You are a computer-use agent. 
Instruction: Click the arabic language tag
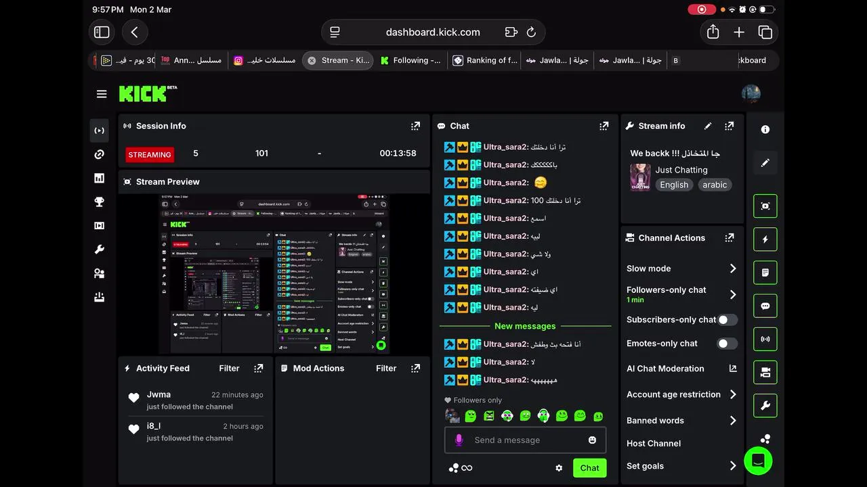(715, 185)
